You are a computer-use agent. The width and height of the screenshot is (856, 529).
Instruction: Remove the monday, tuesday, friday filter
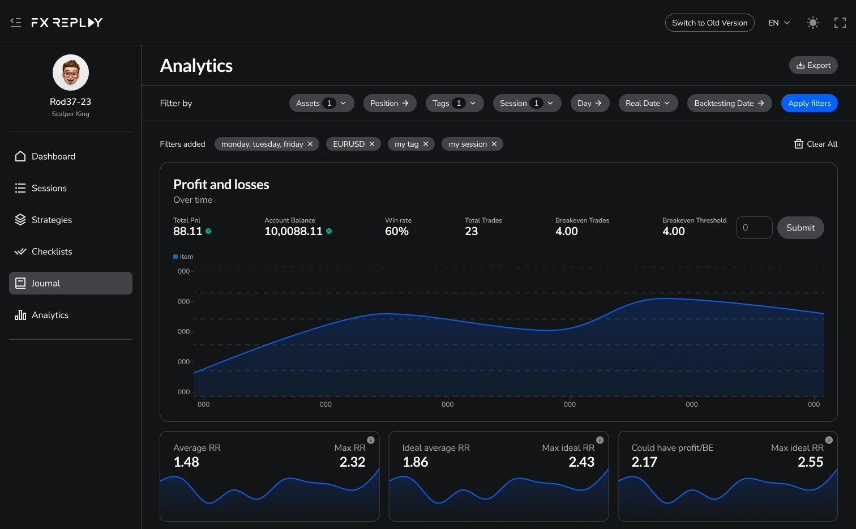click(x=310, y=144)
